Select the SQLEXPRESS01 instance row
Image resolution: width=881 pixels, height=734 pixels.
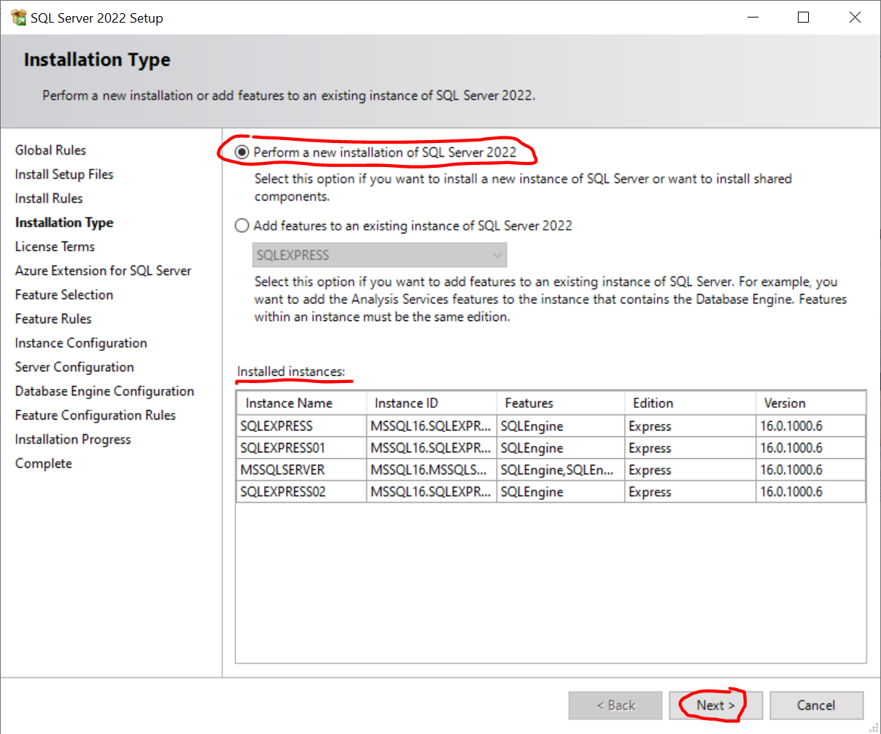551,448
